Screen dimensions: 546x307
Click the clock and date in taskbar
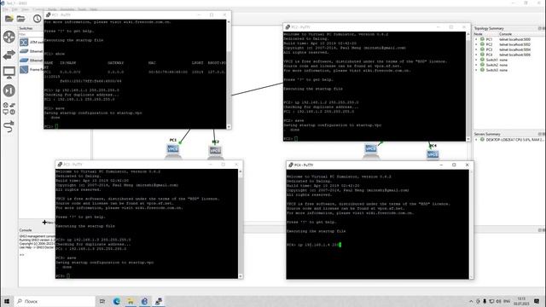[521, 301]
